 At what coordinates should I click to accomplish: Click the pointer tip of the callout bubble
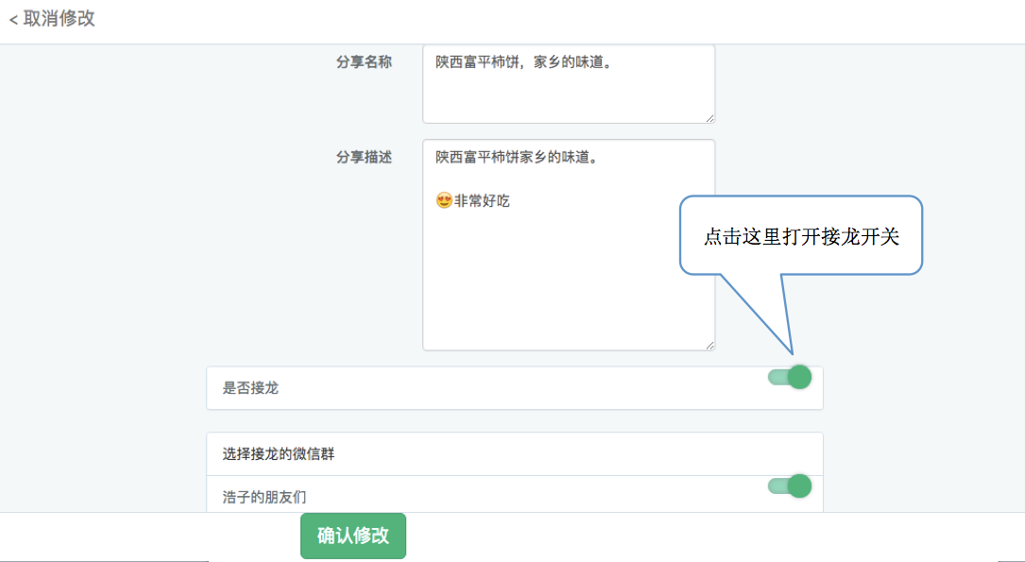click(x=793, y=353)
